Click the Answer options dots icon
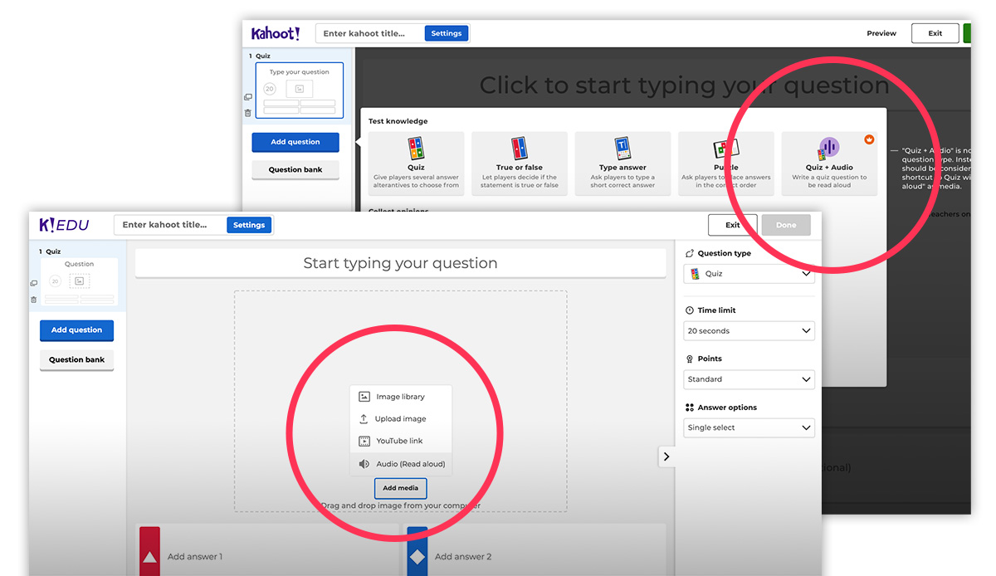 (x=690, y=408)
